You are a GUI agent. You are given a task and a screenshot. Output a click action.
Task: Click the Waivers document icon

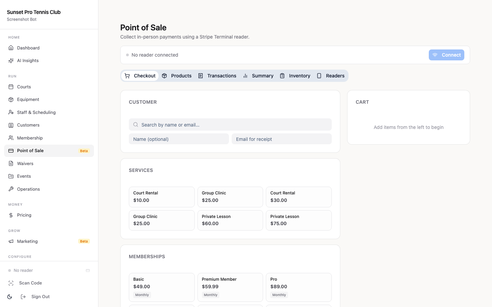point(11,163)
